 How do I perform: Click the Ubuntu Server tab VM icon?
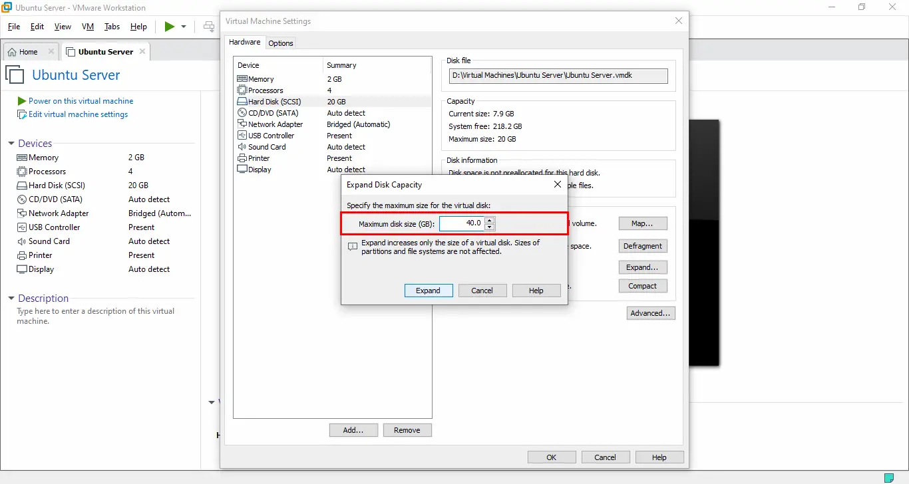point(71,52)
